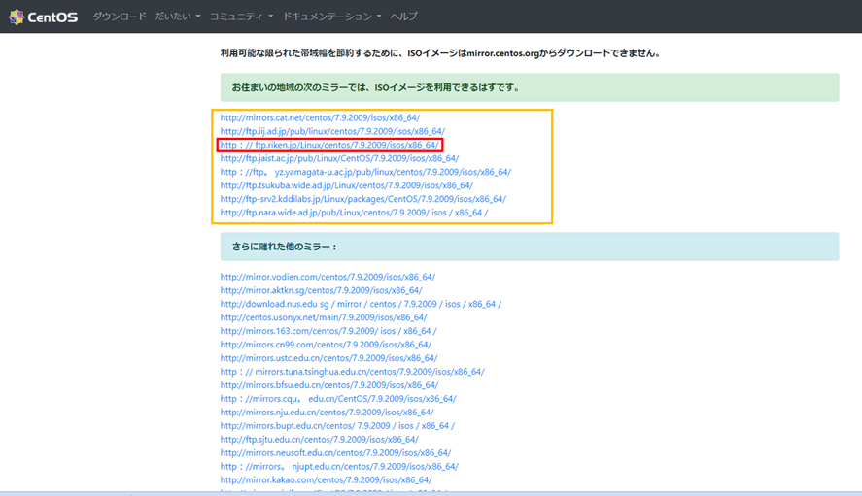Open the mirrors.cat.net mirror link
Screen dimensions: 862x496
tap(320, 117)
